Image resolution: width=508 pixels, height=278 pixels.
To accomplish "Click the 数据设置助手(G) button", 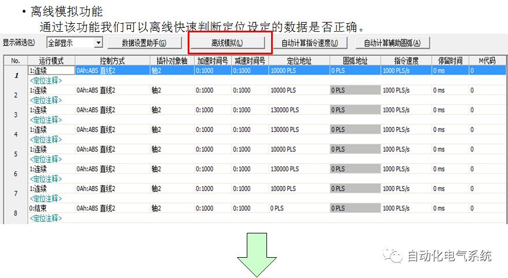I will (x=144, y=43).
